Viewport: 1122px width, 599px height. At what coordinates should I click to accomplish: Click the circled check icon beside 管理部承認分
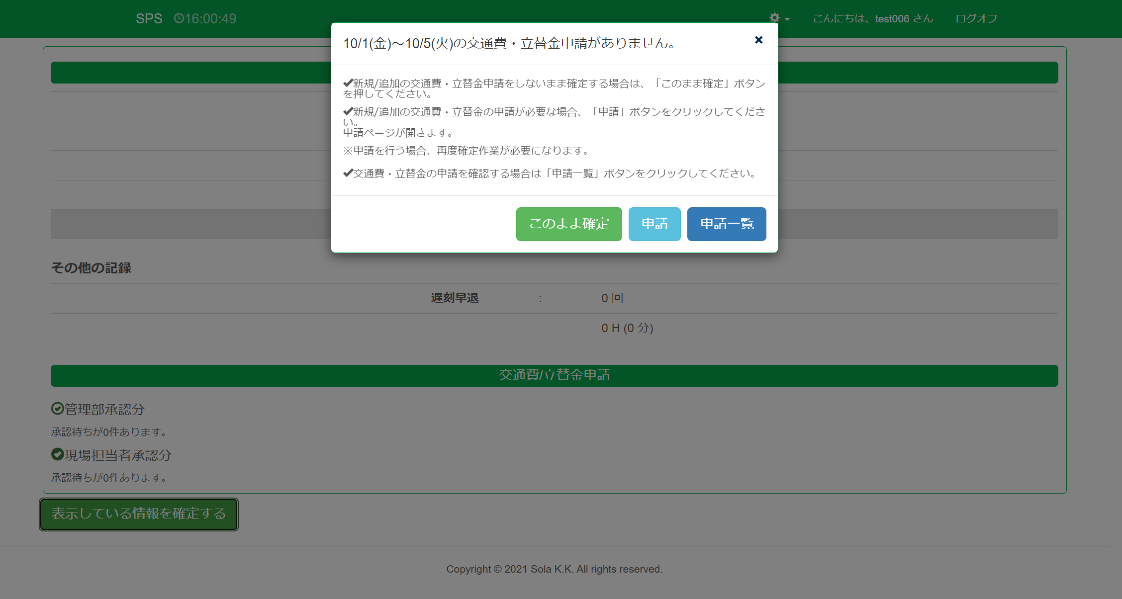(58, 409)
